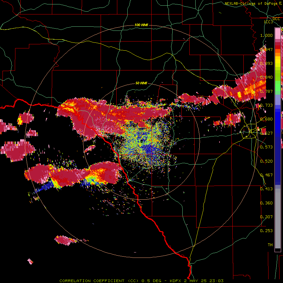Screen dimensions: 283x283
Task: Click the DCC label above the legend
Action: tap(276, 19)
